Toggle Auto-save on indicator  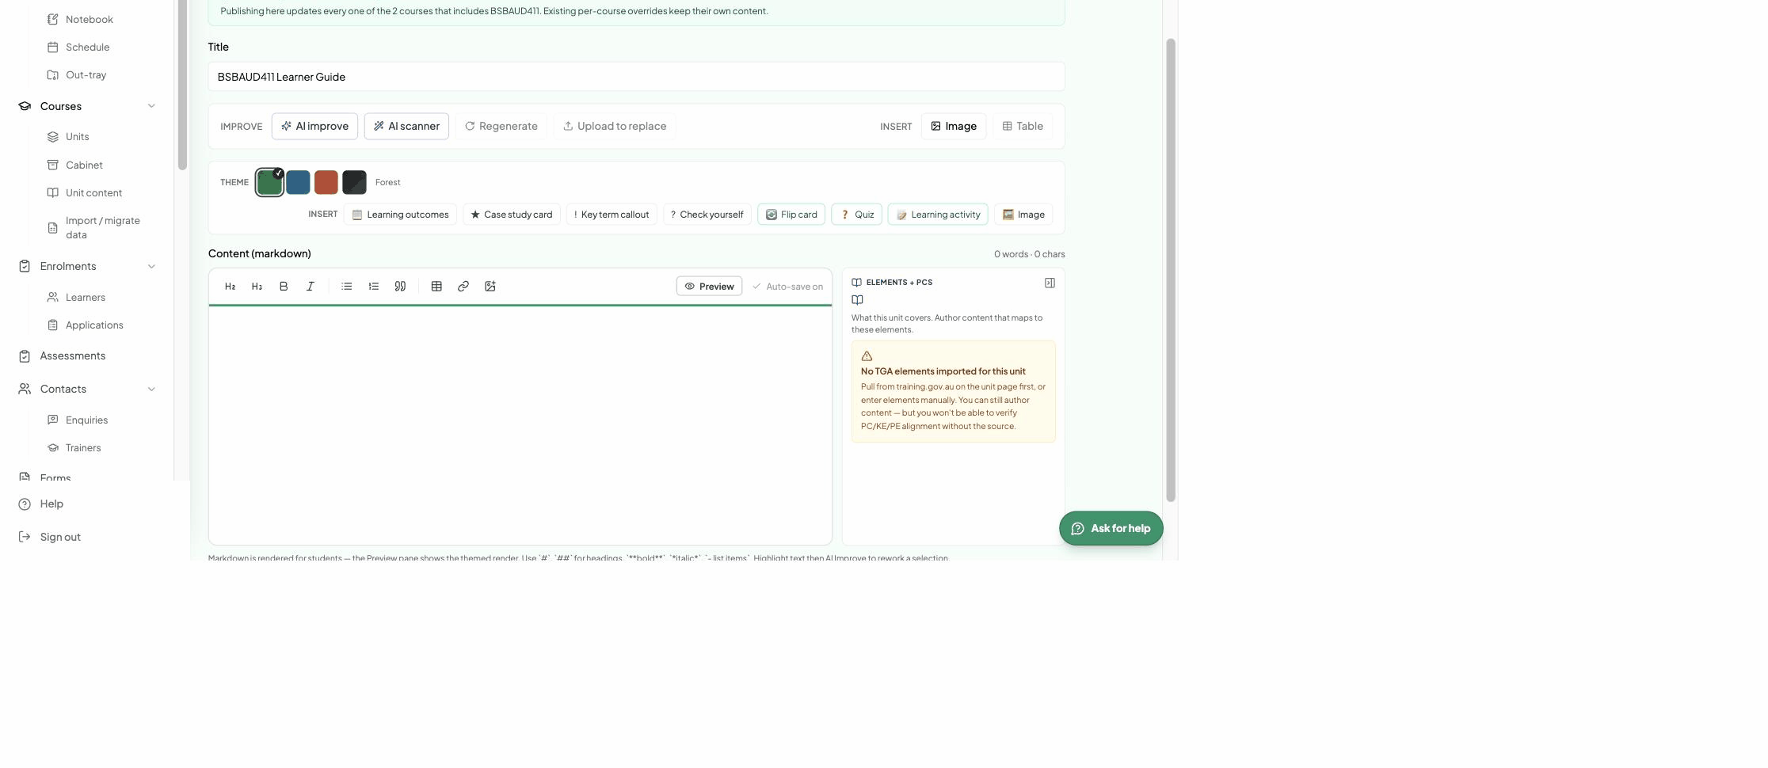point(787,287)
